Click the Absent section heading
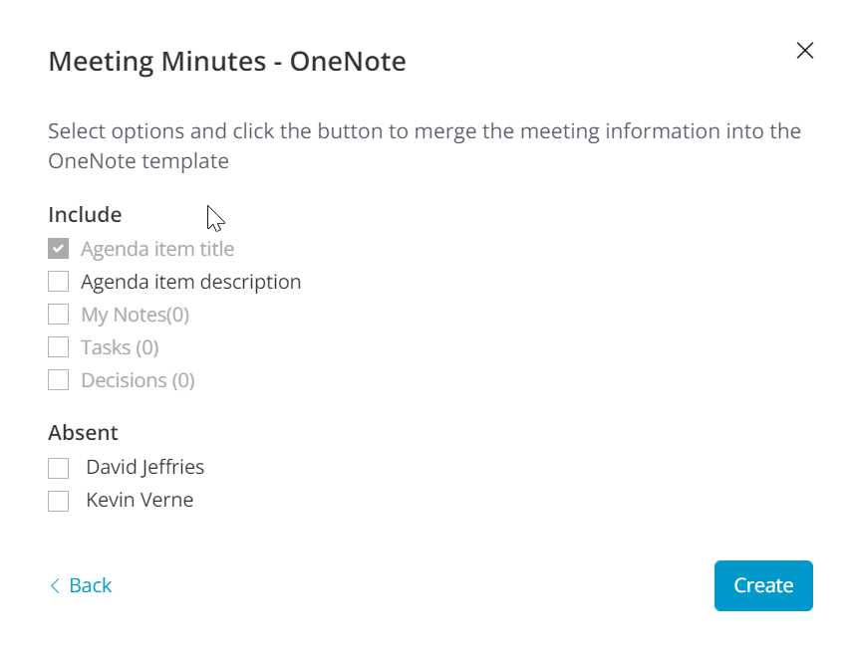Screen dimensions: 855x654 coord(83,433)
